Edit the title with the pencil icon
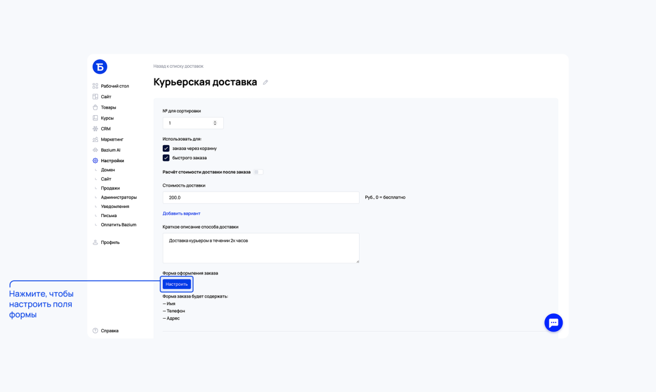The width and height of the screenshot is (656, 392). click(265, 82)
